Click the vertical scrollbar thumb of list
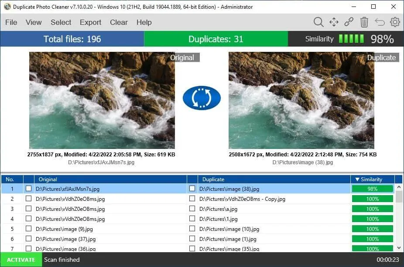Screen dimensions: 404x267 coord(399,197)
